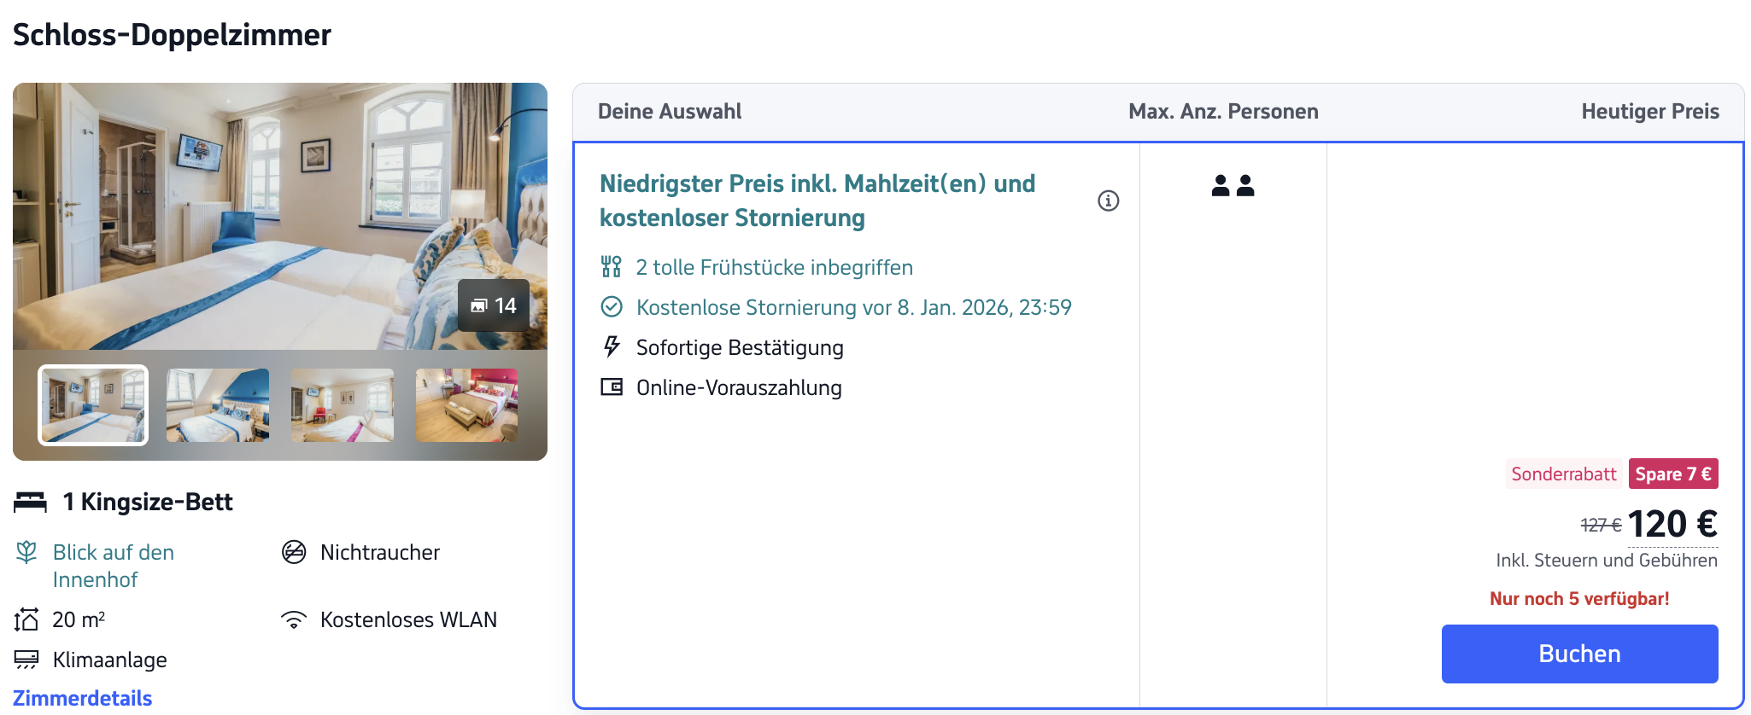Open the Zimmerdetails link
Screen dimensions: 1751x715
click(x=82, y=698)
